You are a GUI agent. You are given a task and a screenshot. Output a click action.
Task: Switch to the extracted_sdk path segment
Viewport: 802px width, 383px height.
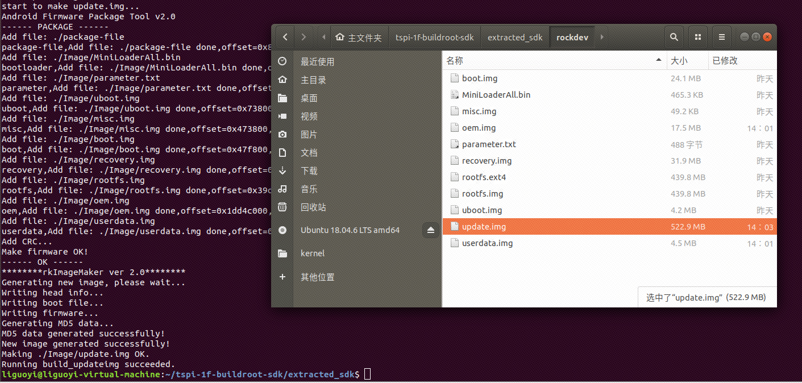(x=515, y=38)
